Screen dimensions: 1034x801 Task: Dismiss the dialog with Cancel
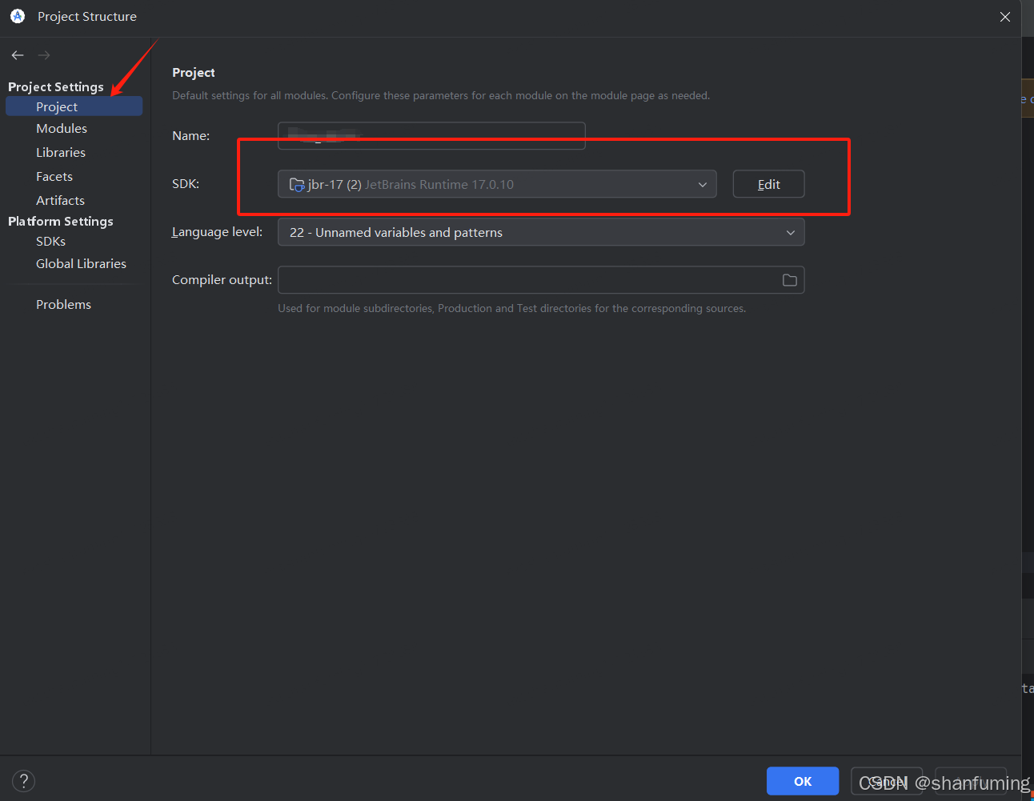(x=887, y=781)
